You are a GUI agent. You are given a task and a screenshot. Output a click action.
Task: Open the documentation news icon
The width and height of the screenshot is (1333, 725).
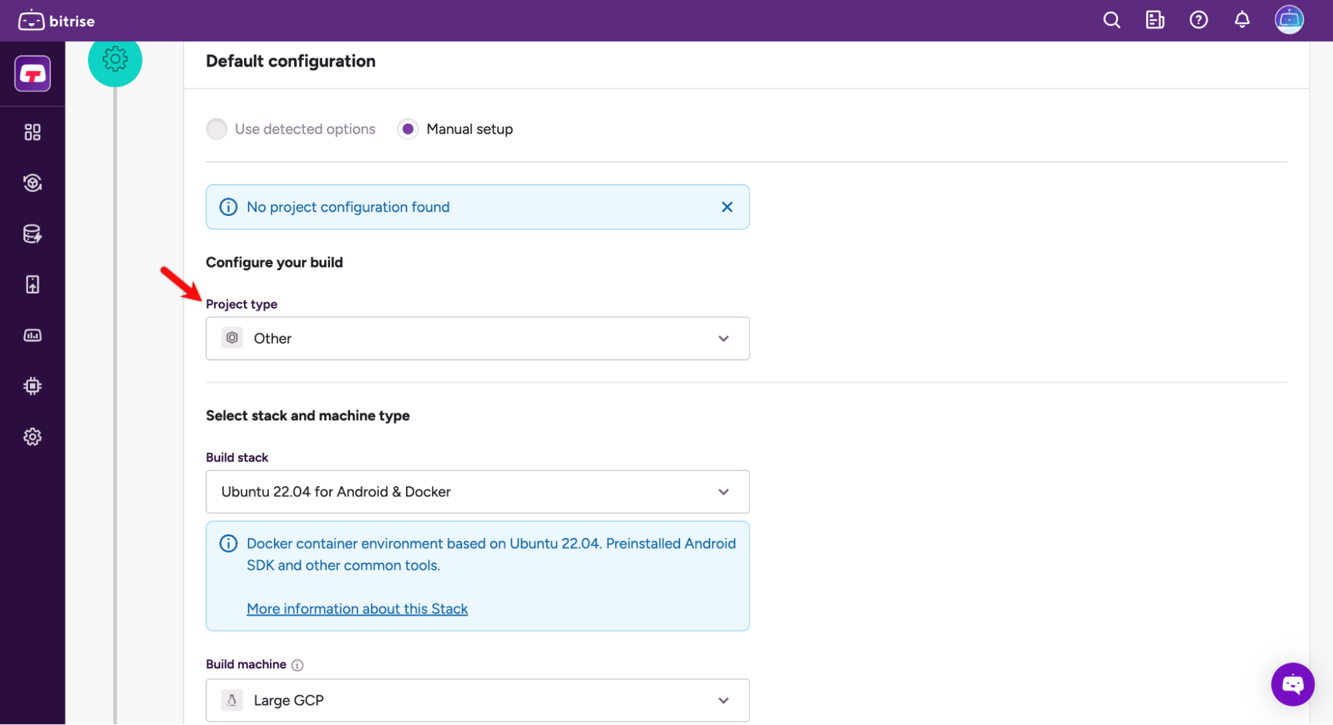point(1155,20)
